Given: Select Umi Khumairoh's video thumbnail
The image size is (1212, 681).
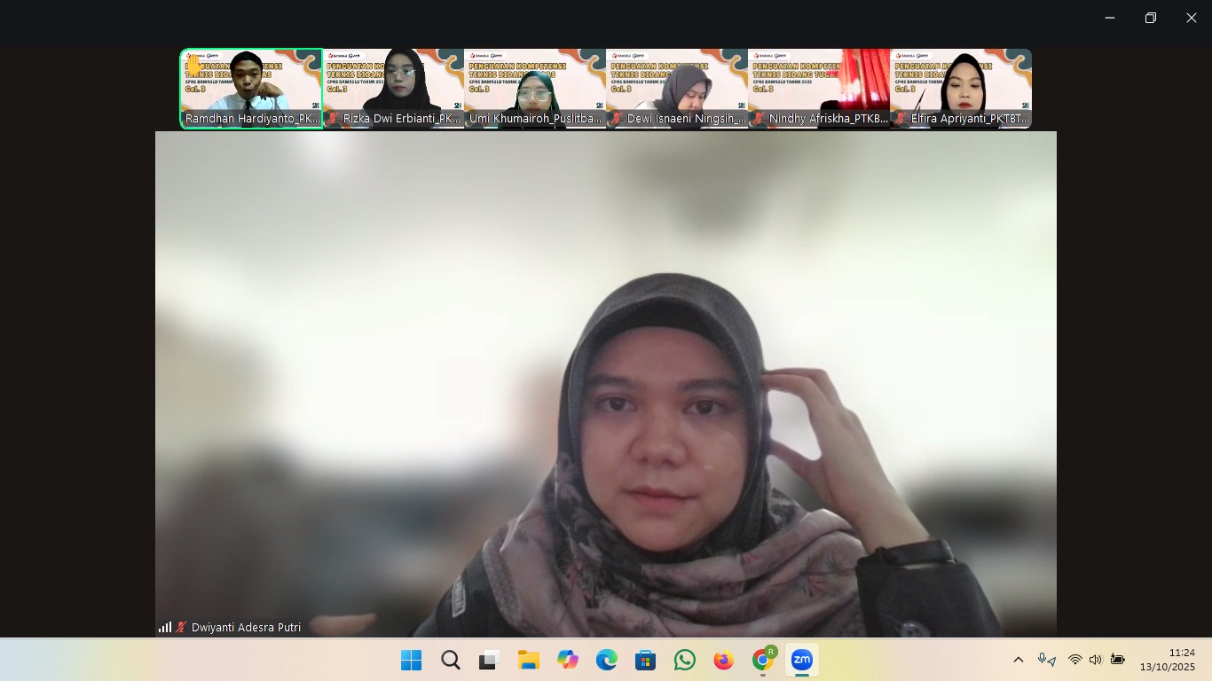Looking at the screenshot, I should tap(535, 89).
